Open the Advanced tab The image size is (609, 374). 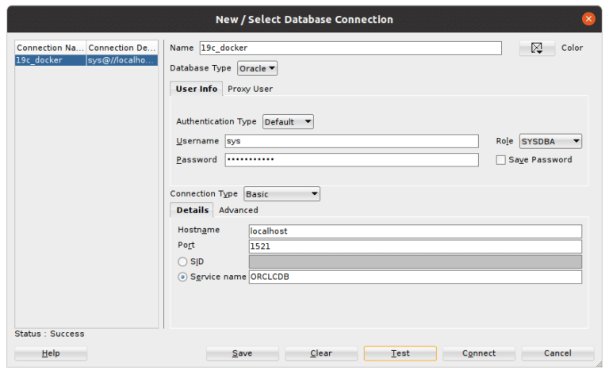coord(238,210)
